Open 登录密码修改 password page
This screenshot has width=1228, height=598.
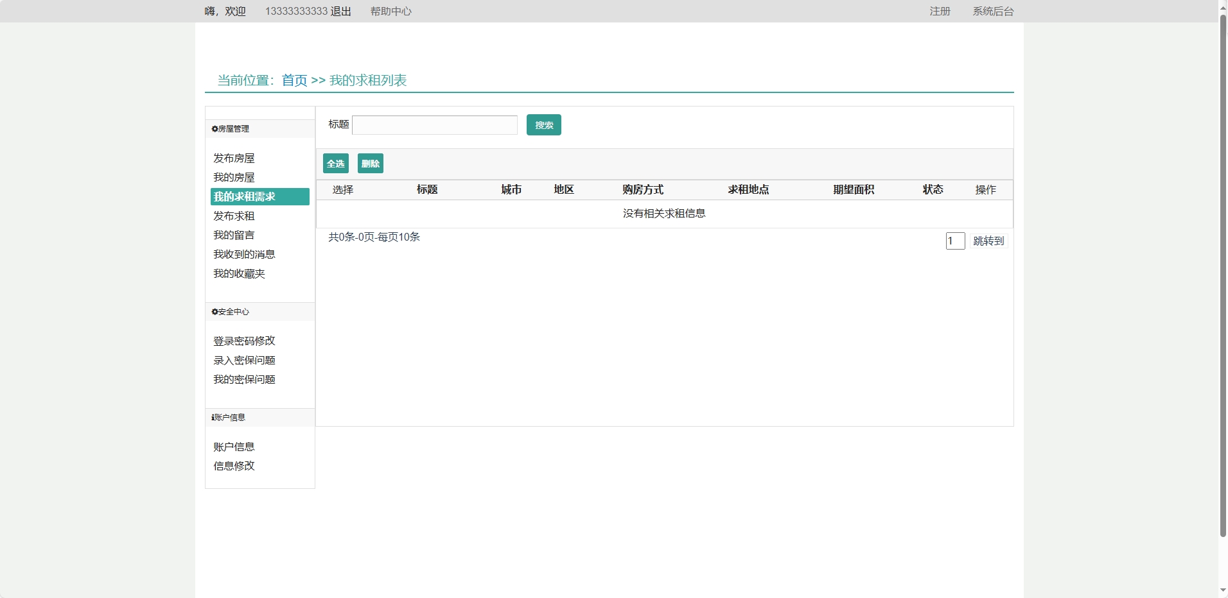(x=244, y=341)
